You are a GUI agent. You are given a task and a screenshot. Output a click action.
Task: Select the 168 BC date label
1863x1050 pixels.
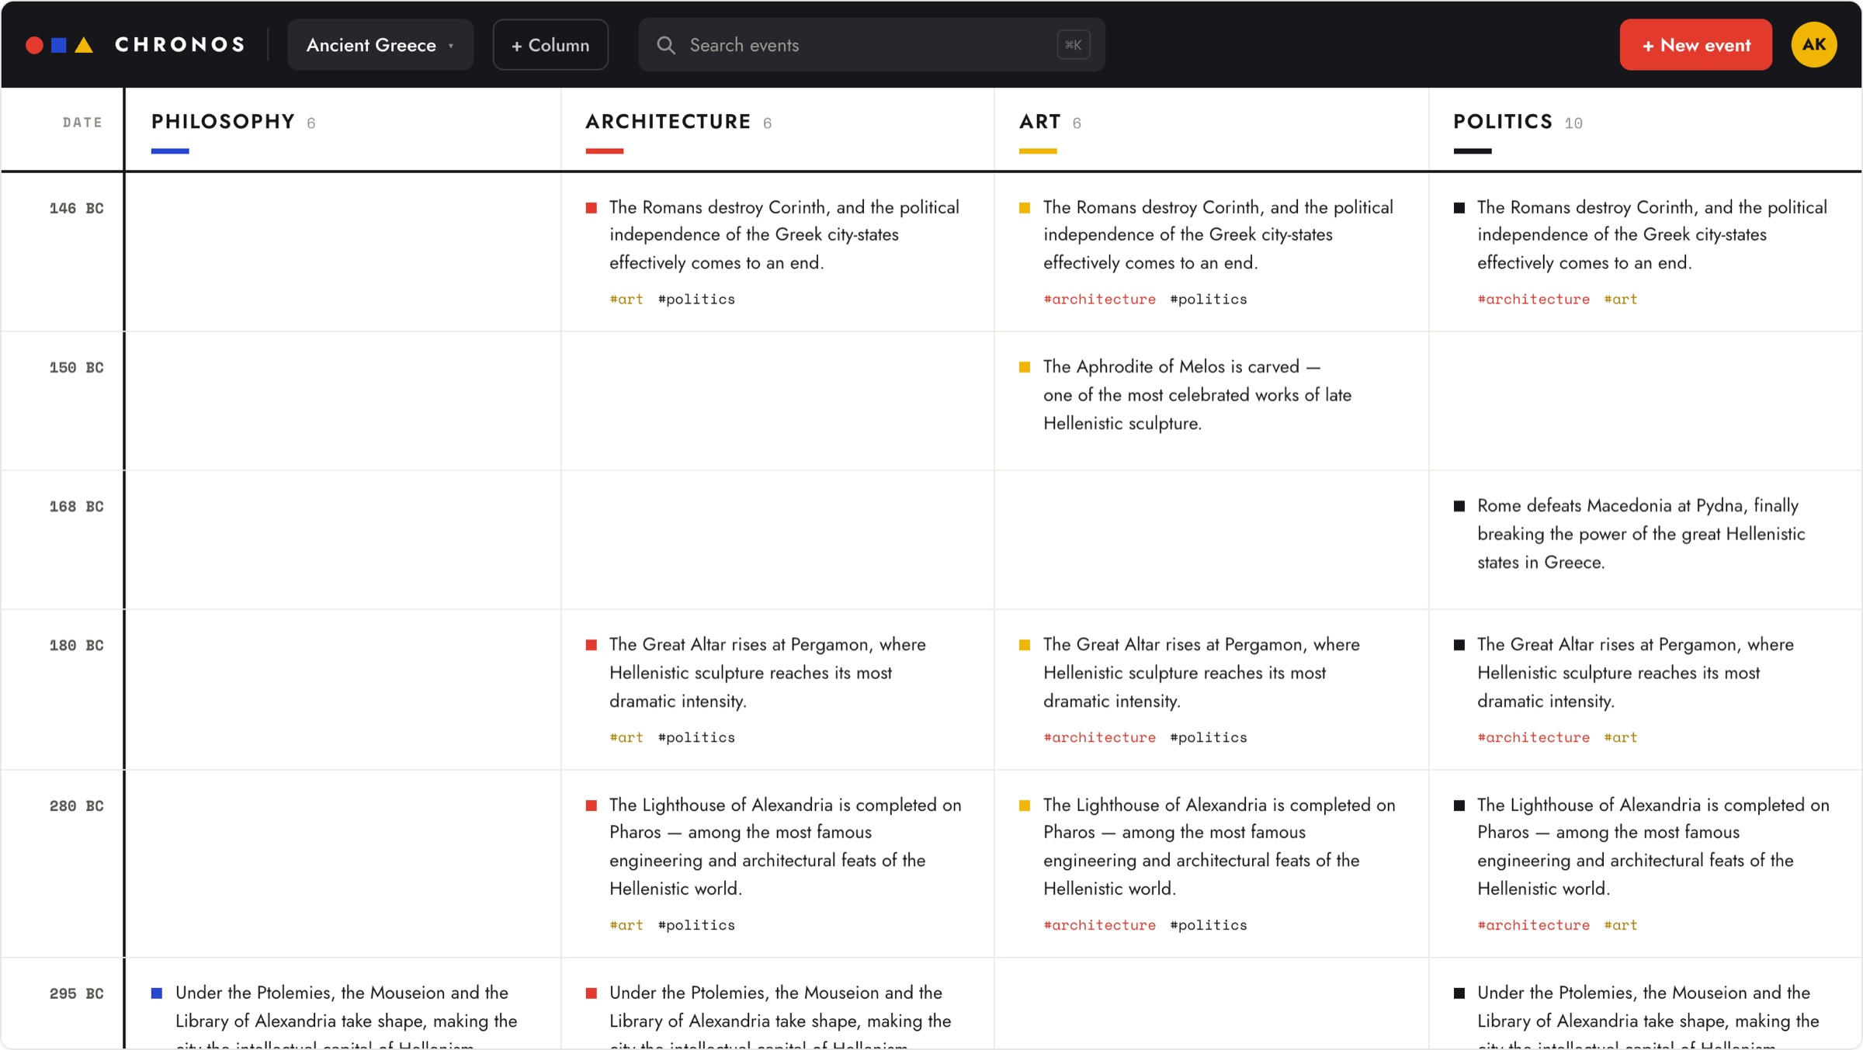(x=76, y=507)
